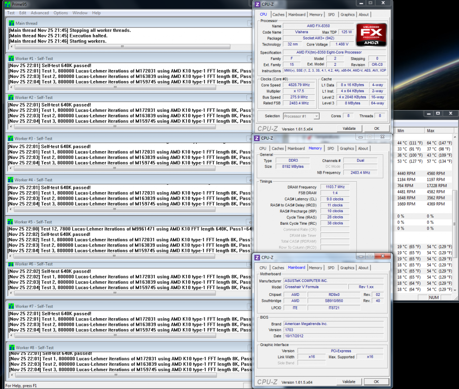Image resolution: width=459 pixels, height=389 pixels.
Task: Click the Worker #7 Self-Test window icon
Action: pyautogui.click(x=11, y=306)
